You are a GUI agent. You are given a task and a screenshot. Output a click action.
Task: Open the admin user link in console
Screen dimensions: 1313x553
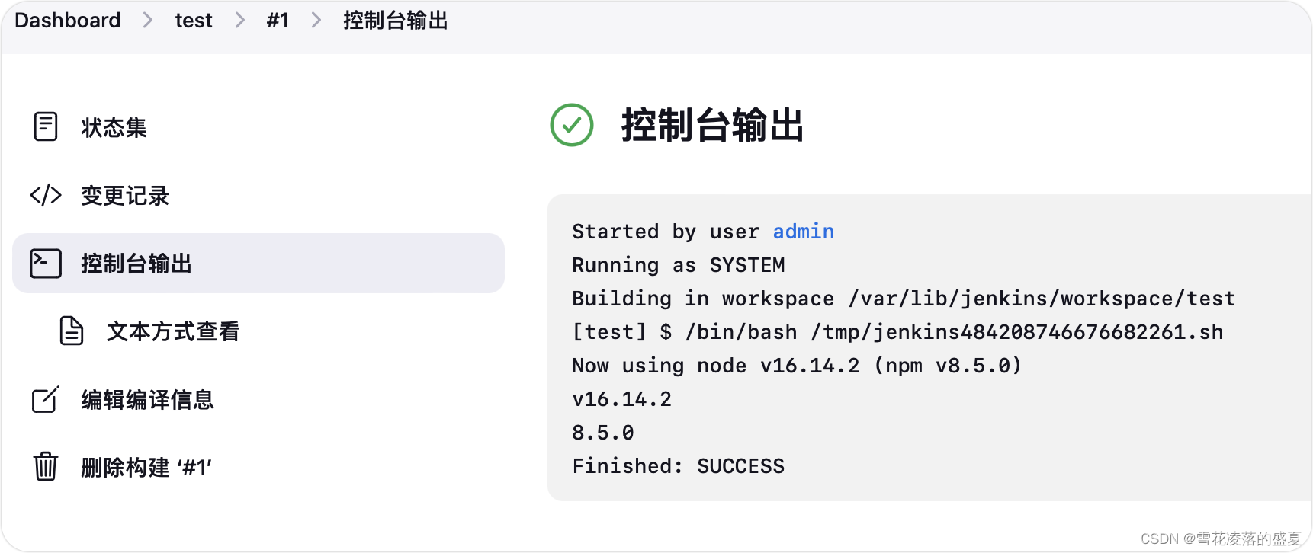pyautogui.click(x=804, y=232)
